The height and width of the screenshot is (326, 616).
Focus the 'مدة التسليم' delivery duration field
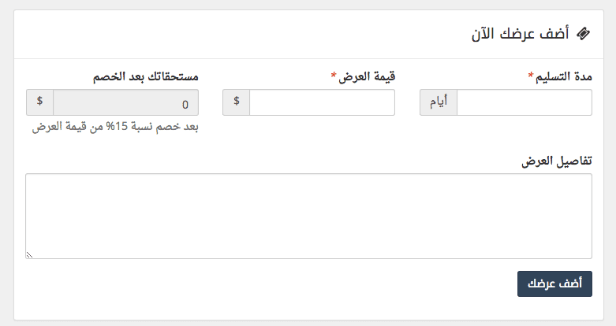(524, 102)
